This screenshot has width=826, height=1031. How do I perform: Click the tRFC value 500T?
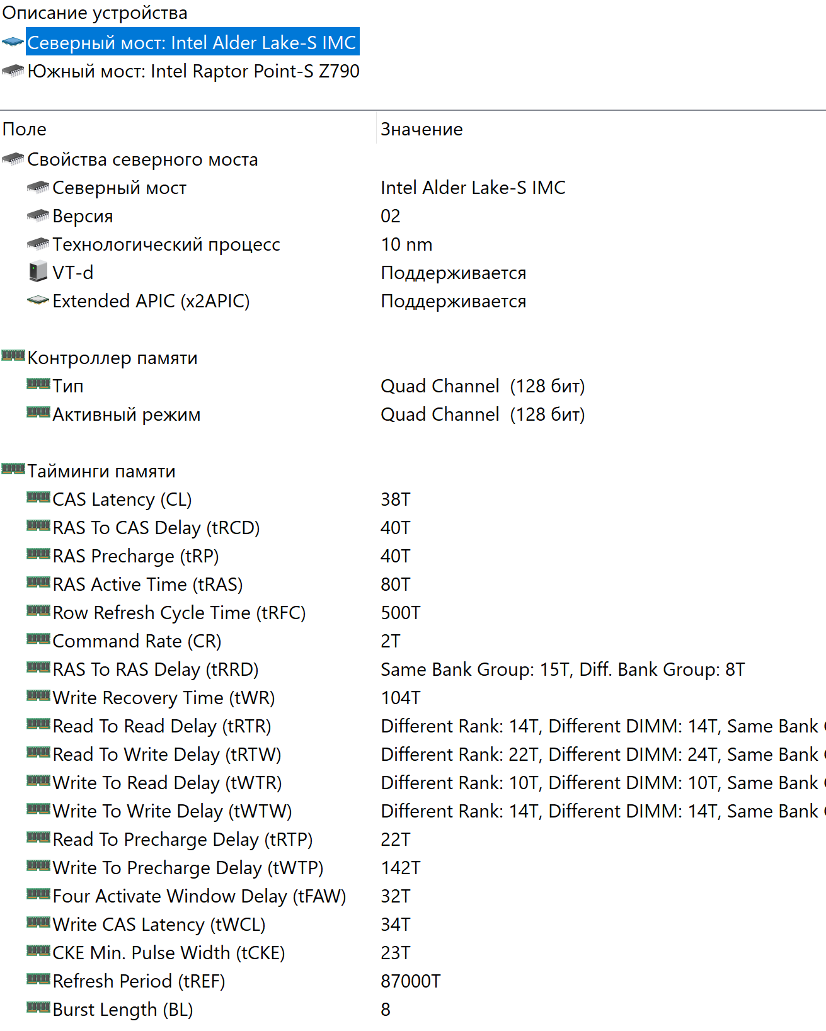(401, 613)
